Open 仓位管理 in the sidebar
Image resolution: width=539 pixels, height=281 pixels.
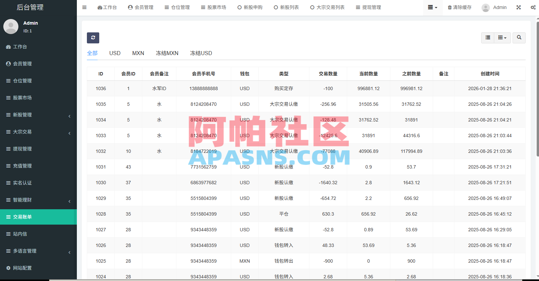(38, 81)
